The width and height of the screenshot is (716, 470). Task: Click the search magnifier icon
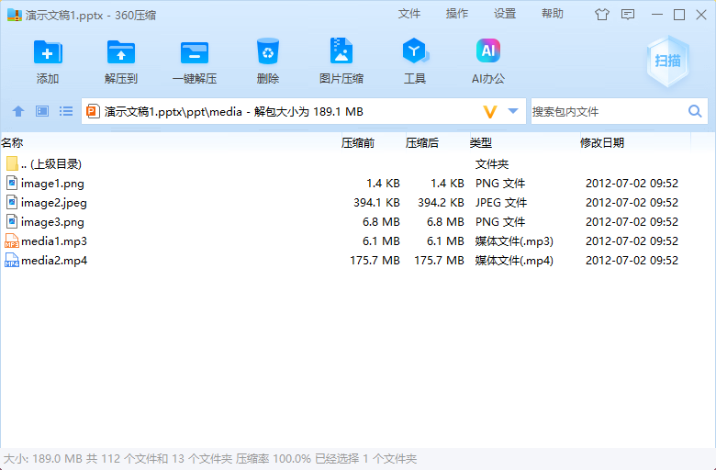pos(695,111)
